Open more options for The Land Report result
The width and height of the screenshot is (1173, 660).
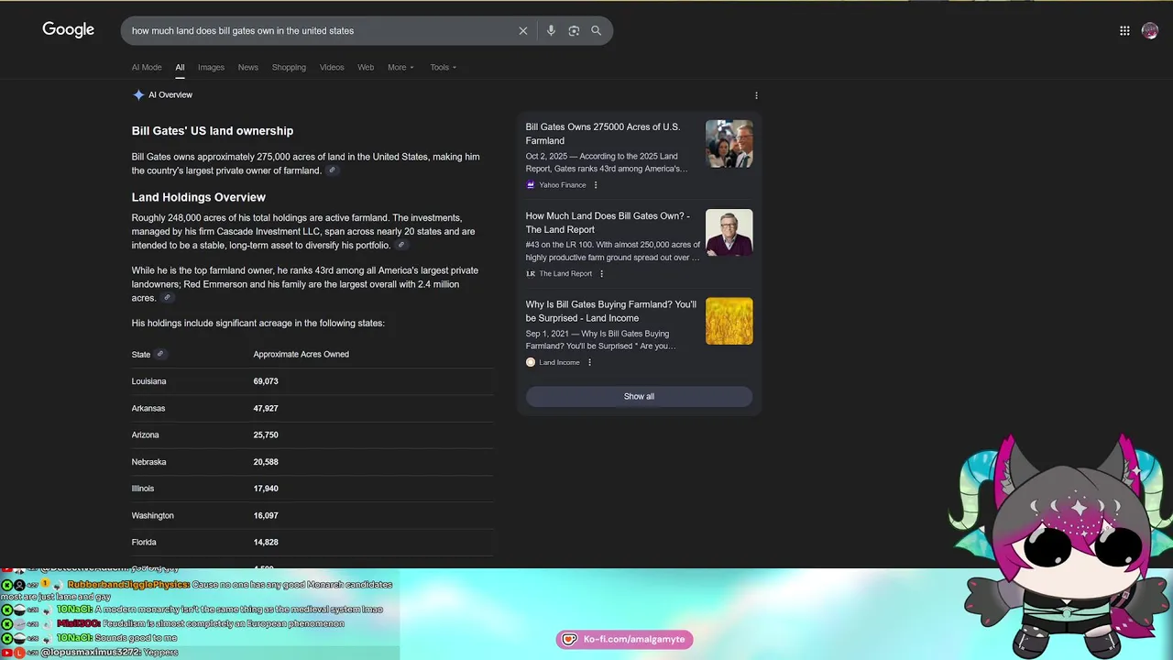point(601,273)
